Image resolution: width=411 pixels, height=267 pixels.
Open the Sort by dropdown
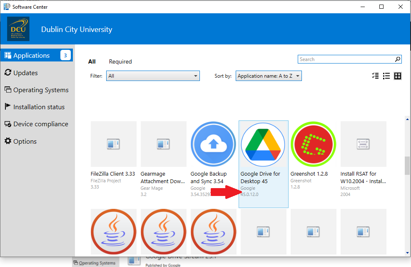(269, 76)
